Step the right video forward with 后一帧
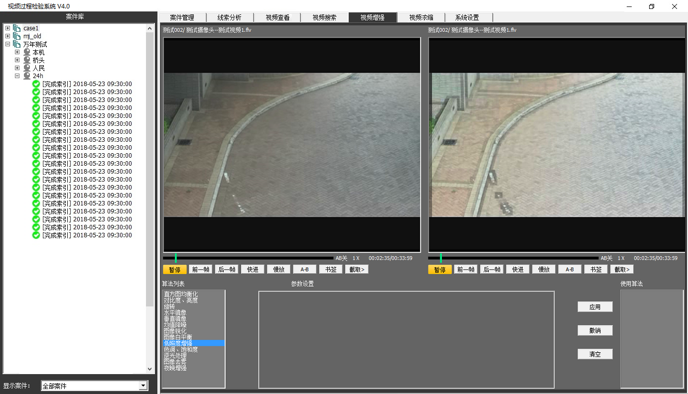The height and width of the screenshot is (394, 688). [x=492, y=270]
